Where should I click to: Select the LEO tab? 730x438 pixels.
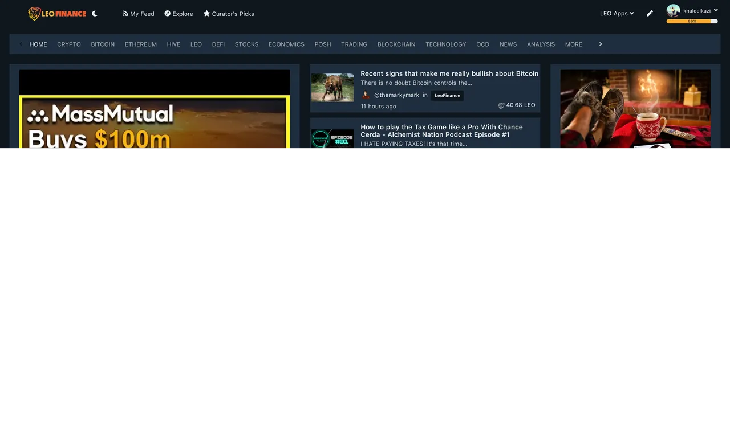pyautogui.click(x=196, y=44)
